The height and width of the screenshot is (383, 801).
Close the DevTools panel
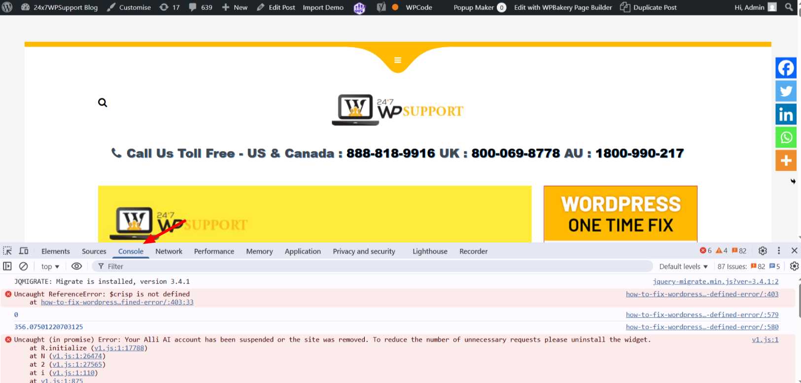[x=794, y=251]
